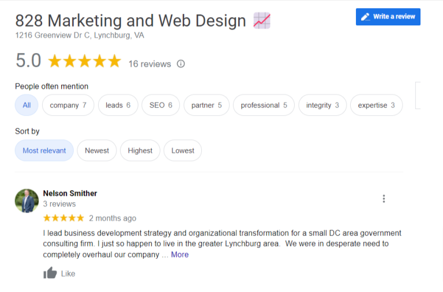Filter reviews by the expertise chip
This screenshot has height=292, width=443.
[x=376, y=105]
